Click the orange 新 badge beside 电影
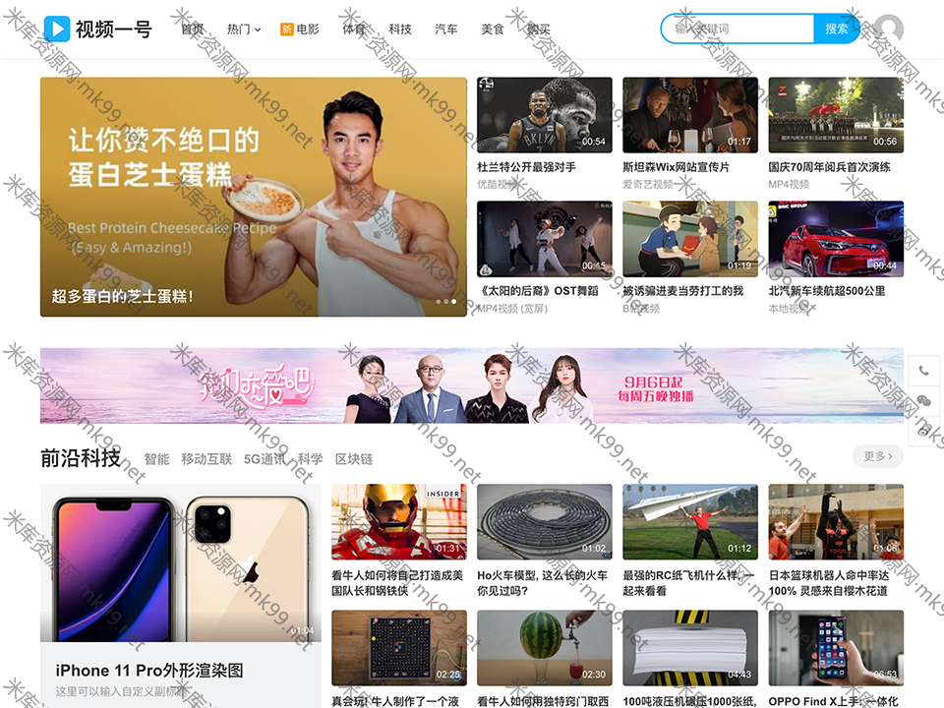The height and width of the screenshot is (708, 944). point(286,29)
